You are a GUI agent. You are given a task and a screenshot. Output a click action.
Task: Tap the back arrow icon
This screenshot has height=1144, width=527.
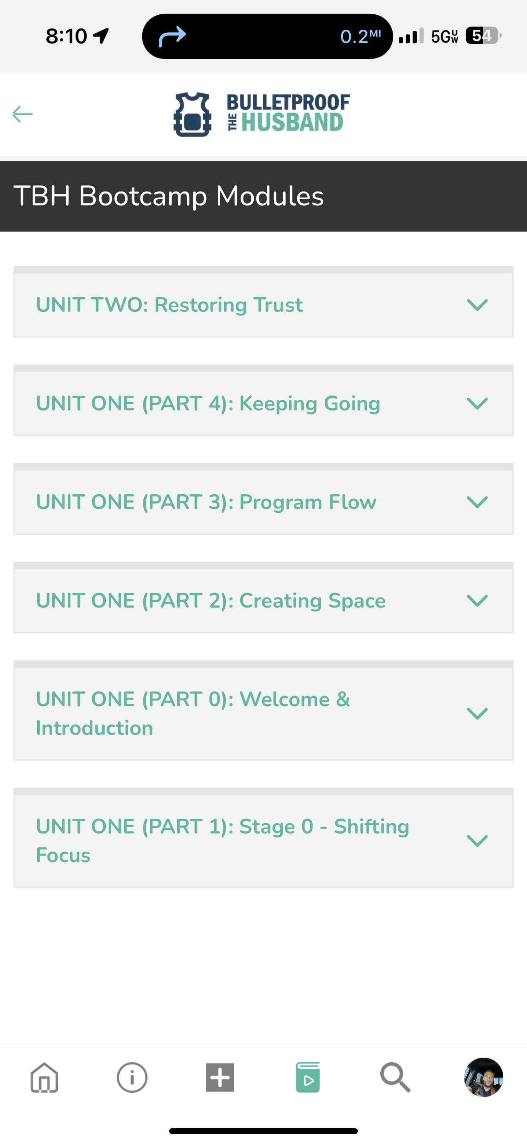click(22, 114)
